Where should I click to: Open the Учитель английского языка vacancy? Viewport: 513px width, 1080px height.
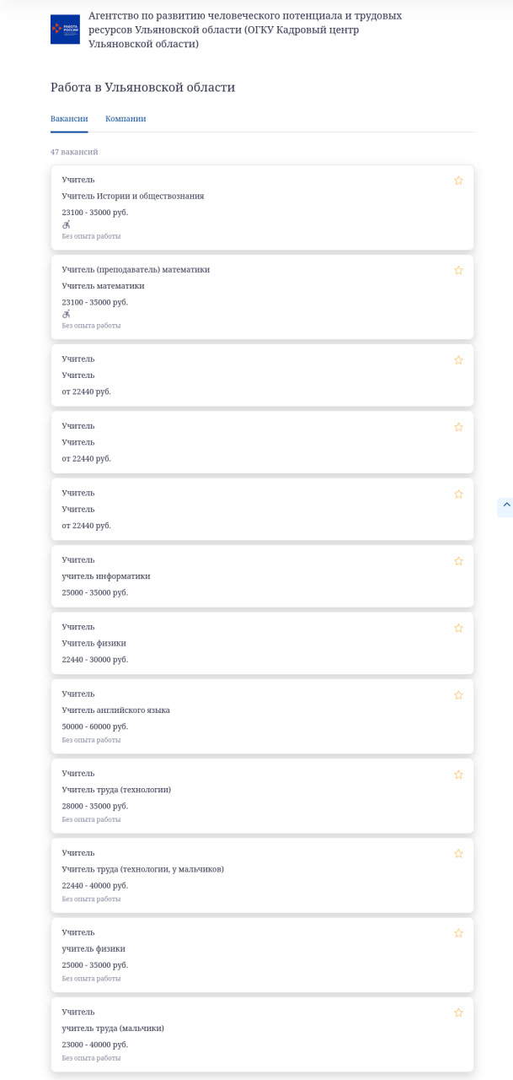(x=115, y=710)
